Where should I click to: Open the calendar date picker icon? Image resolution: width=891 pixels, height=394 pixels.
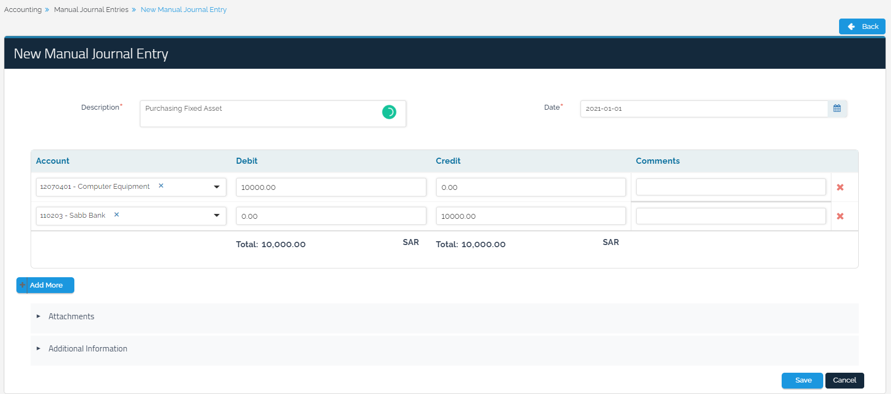837,109
